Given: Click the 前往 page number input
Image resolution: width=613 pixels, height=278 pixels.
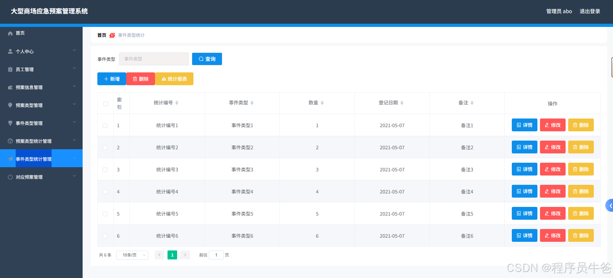Looking at the screenshot, I should (x=216, y=255).
